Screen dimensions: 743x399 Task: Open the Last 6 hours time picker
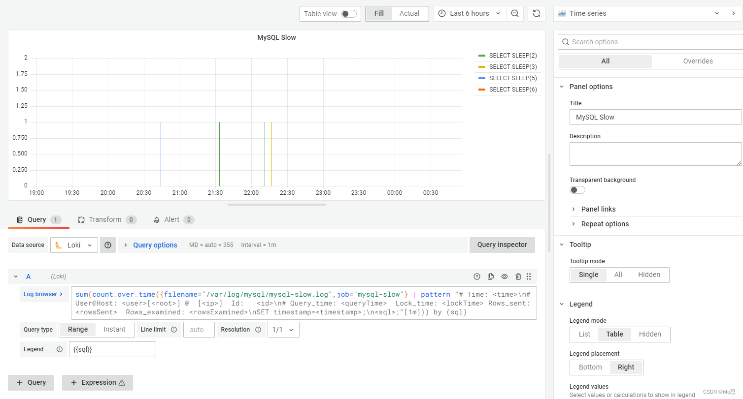(470, 14)
